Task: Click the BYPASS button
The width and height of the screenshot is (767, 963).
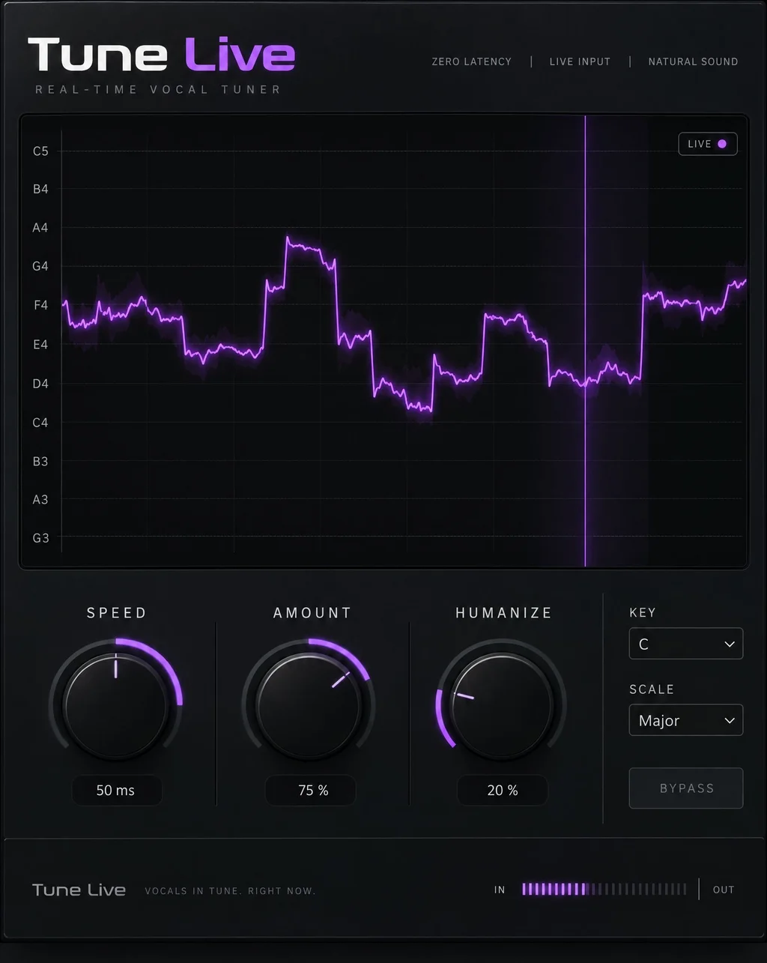Action: (686, 788)
